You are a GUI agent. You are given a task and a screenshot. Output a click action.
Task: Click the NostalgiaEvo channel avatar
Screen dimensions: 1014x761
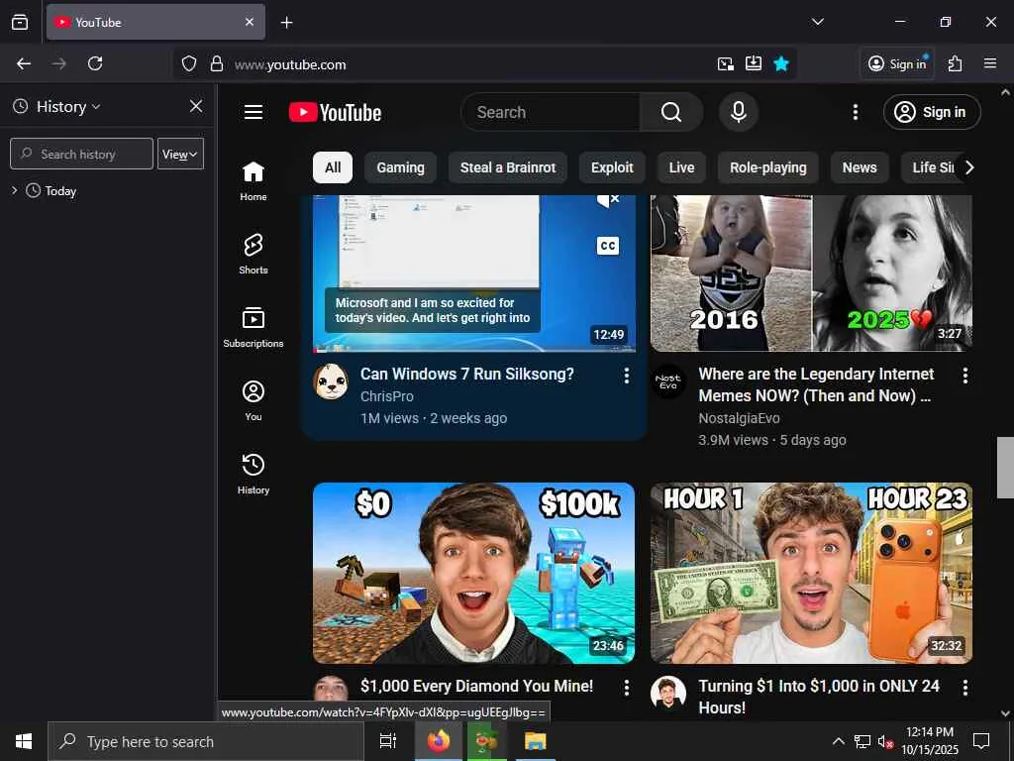[668, 381]
